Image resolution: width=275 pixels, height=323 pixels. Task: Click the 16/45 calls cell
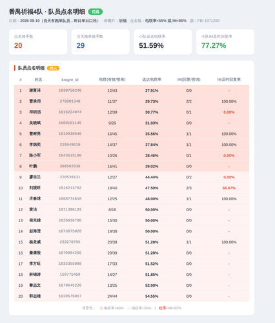click(112, 134)
